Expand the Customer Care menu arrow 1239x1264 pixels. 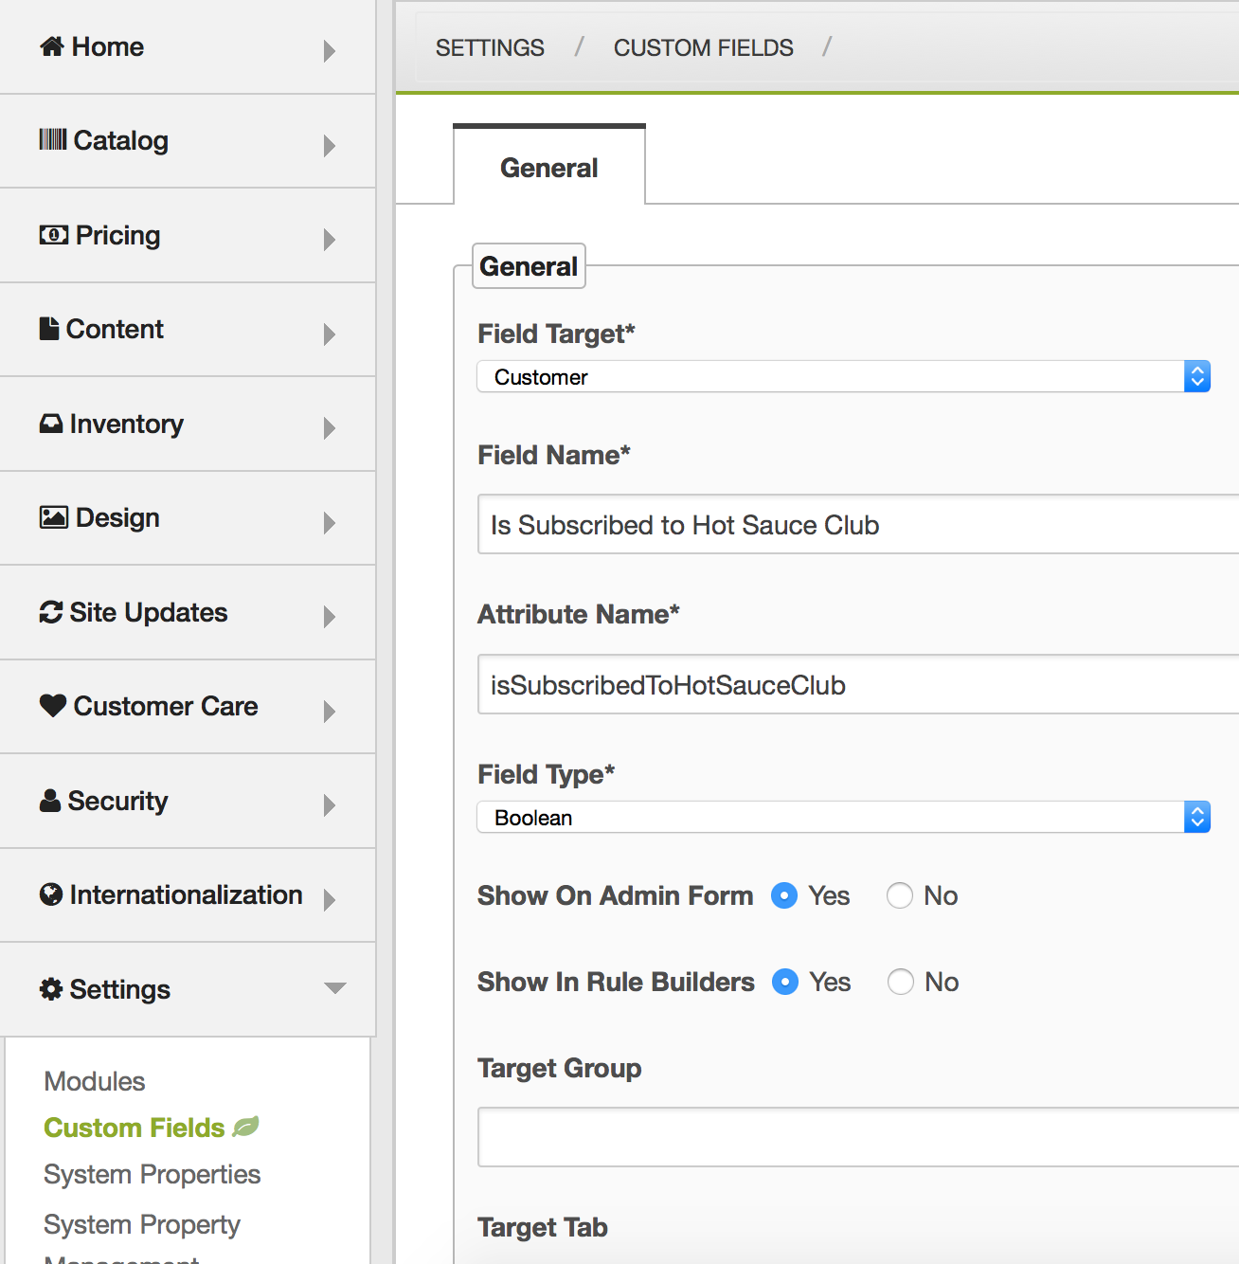(330, 711)
